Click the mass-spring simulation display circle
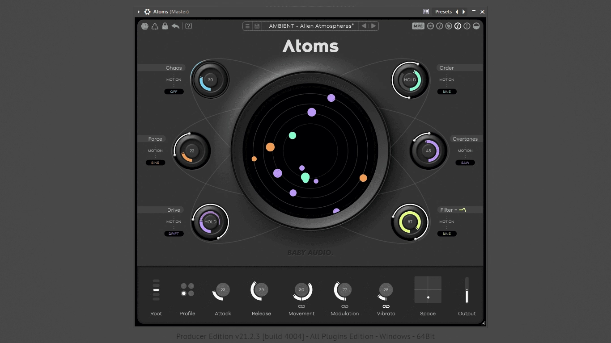 (310, 151)
